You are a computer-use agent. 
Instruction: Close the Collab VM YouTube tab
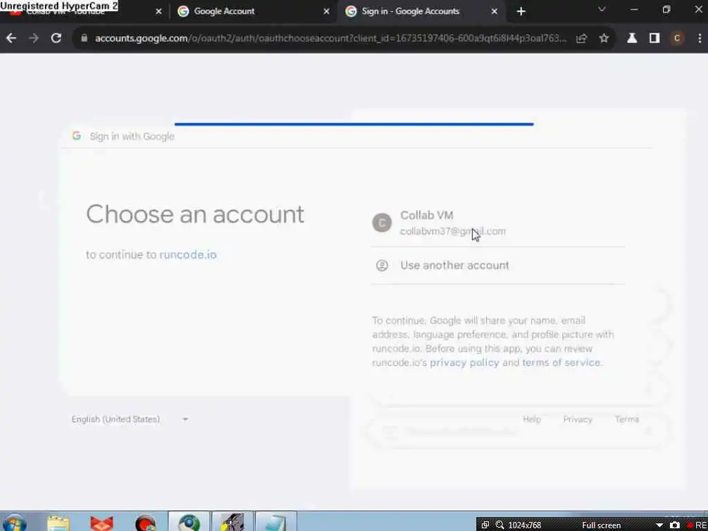[x=158, y=11]
